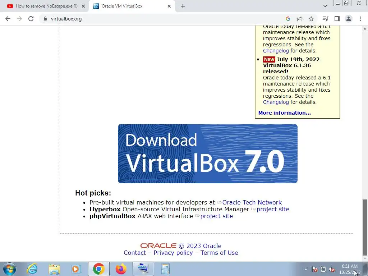This screenshot has height=276, width=368.
Task: Click the virtualbox.org address bar
Action: [x=162, y=19]
